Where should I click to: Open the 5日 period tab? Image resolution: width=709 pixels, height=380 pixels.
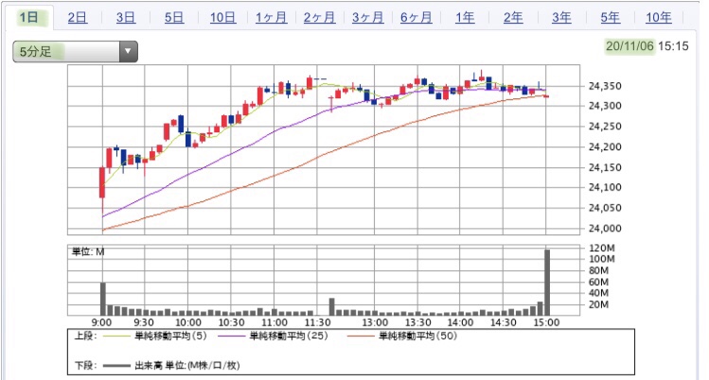point(174,18)
